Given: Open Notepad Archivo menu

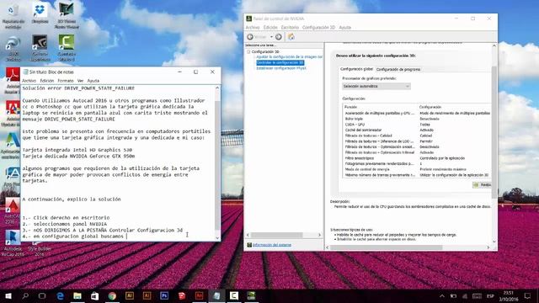Looking at the screenshot, I should coord(29,81).
